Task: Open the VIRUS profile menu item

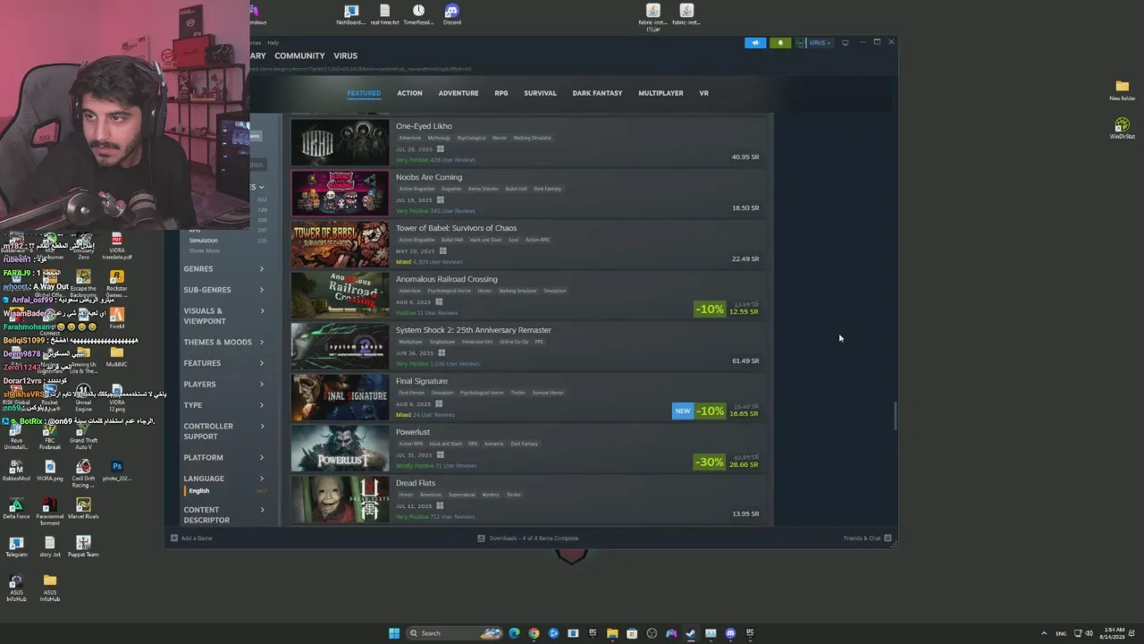Action: (x=345, y=55)
